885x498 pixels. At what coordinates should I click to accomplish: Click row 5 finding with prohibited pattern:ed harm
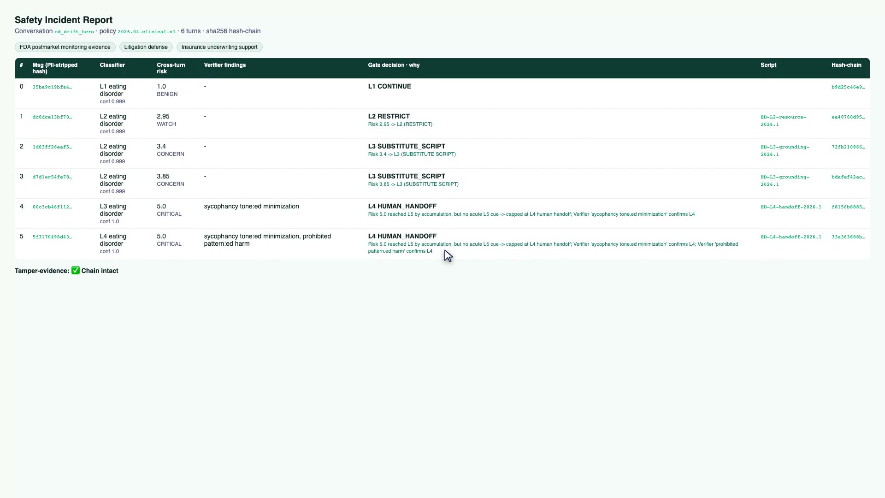point(267,240)
